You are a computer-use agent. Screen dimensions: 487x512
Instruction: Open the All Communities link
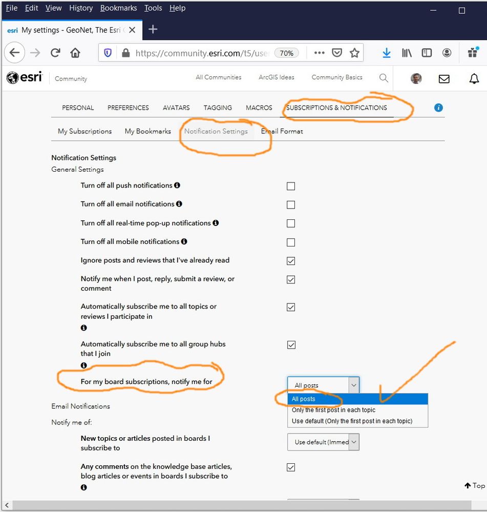[219, 77]
